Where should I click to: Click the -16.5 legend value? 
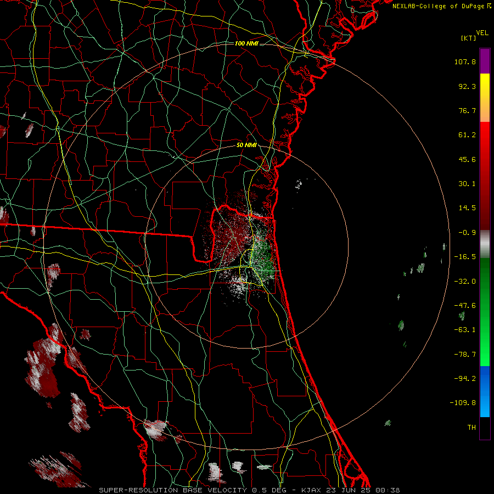point(465,257)
